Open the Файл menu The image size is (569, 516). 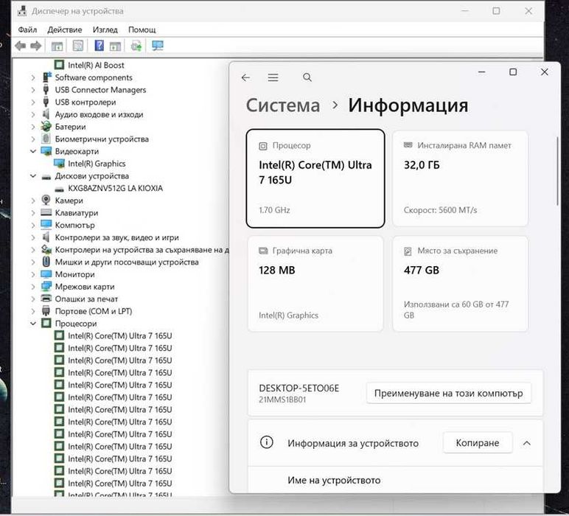click(x=27, y=29)
